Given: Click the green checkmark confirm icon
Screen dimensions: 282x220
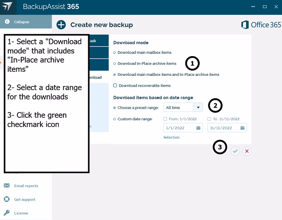Looking at the screenshot, I should 235,151.
